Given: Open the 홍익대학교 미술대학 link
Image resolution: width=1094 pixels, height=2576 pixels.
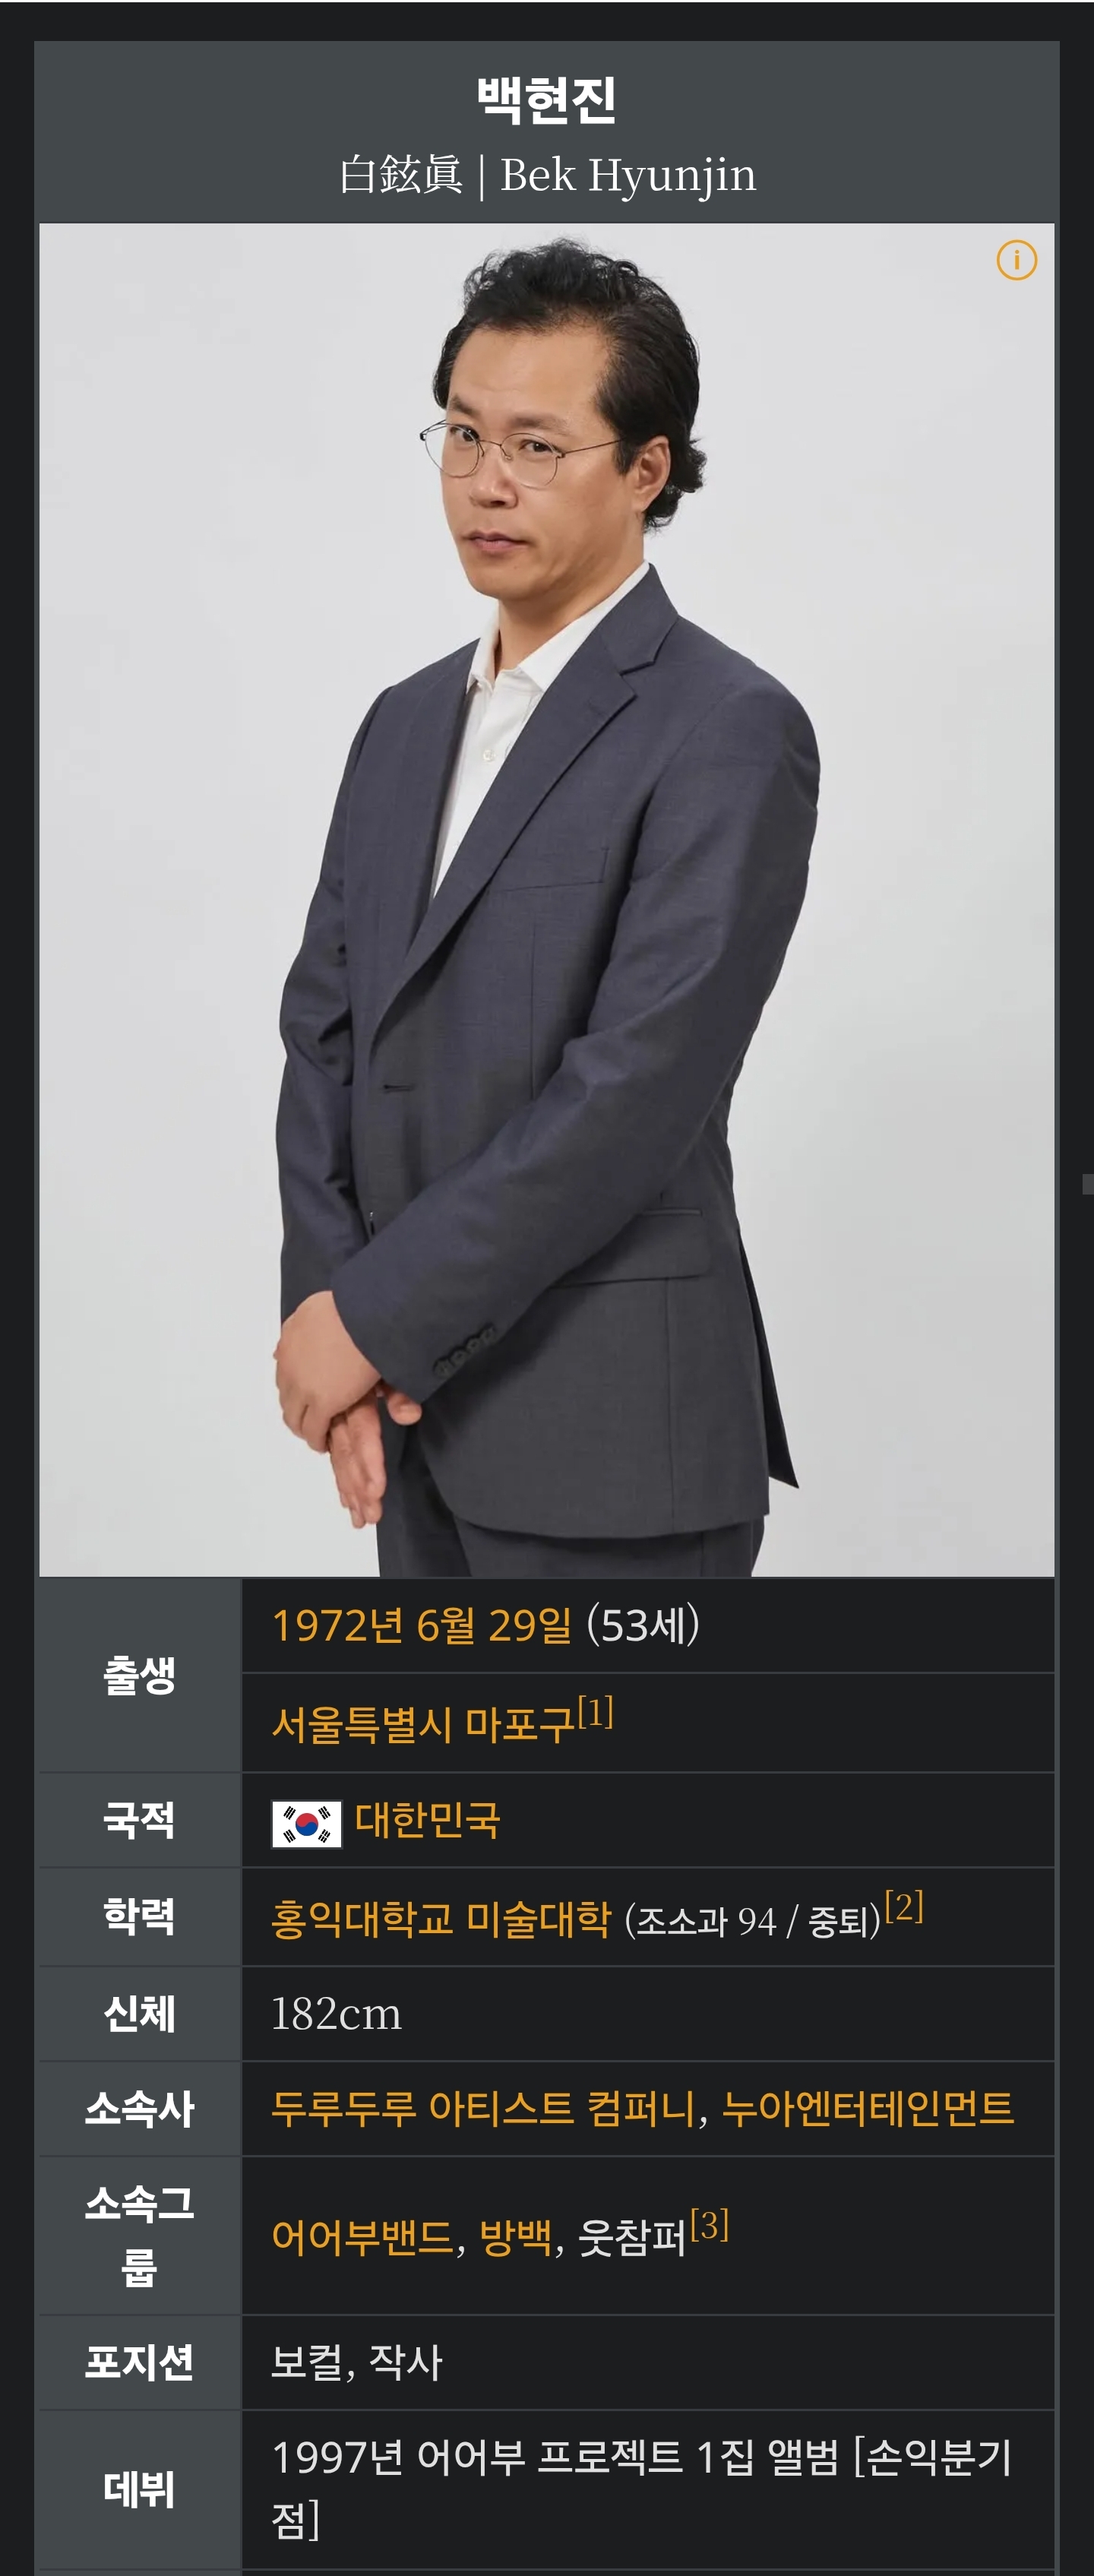Looking at the screenshot, I should (441, 1919).
